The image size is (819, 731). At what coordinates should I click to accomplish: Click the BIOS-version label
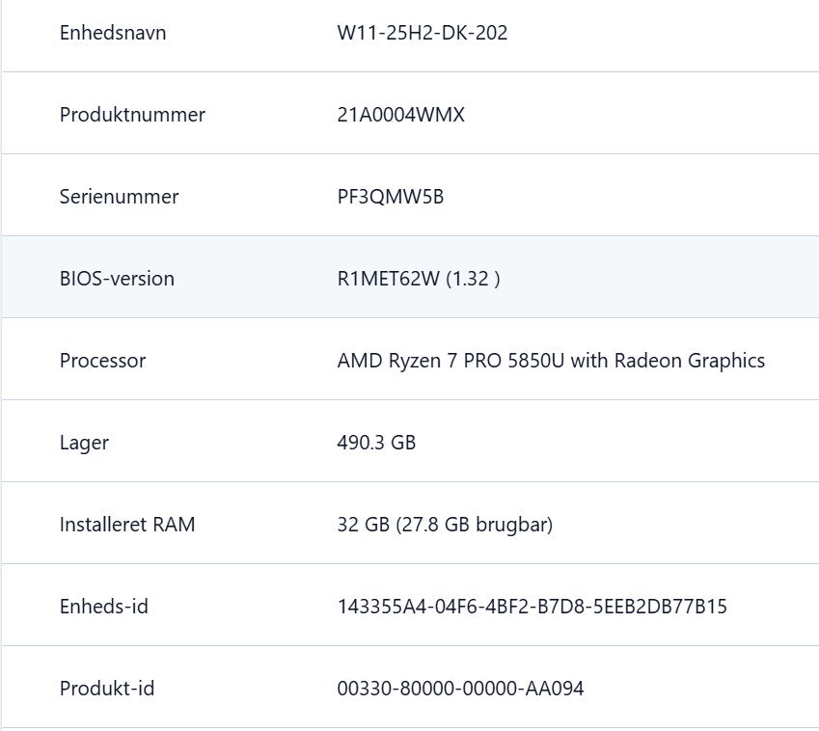[117, 279]
